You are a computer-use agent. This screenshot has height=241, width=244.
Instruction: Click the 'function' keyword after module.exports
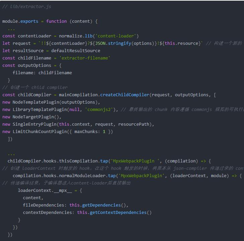[56, 21]
